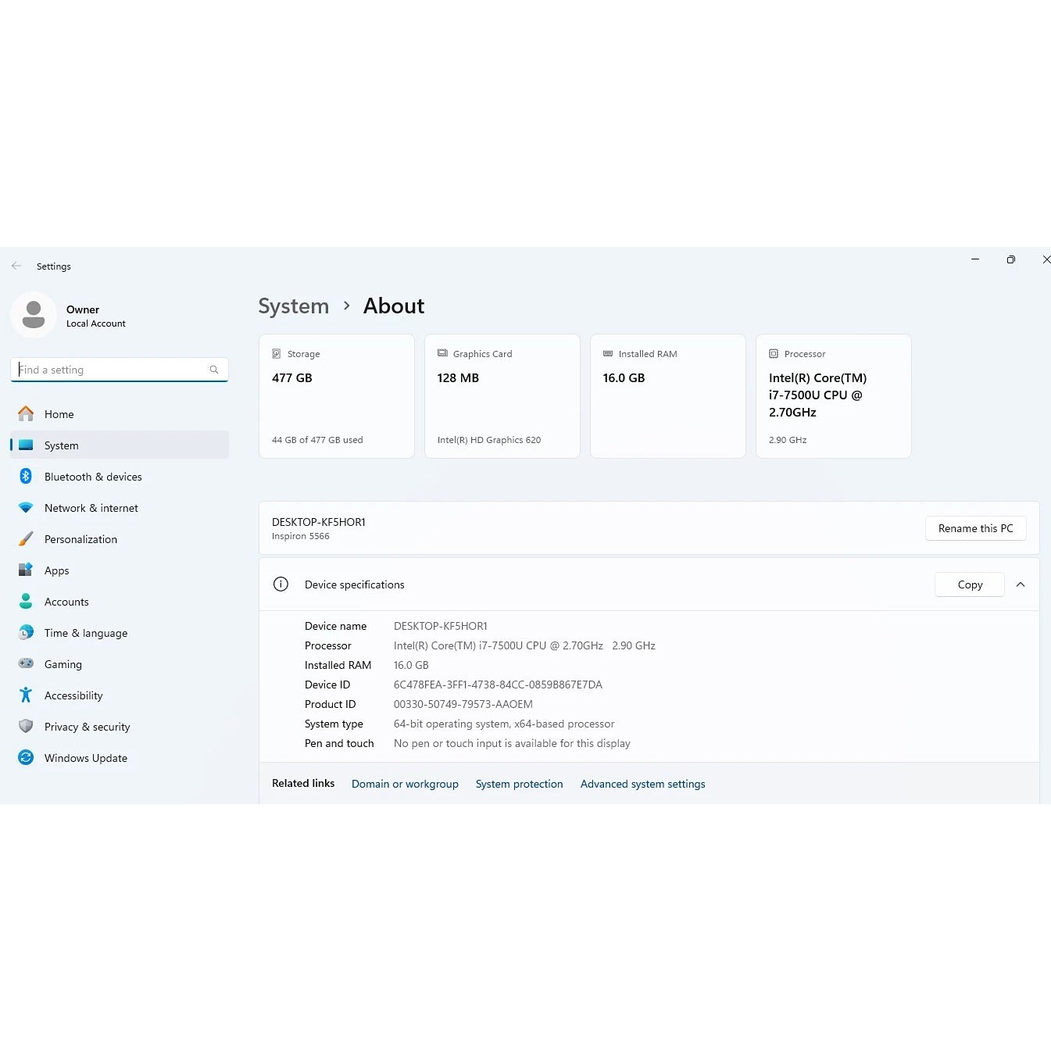Open Time & language globe icon
This screenshot has width=1051, height=1051.
[26, 632]
